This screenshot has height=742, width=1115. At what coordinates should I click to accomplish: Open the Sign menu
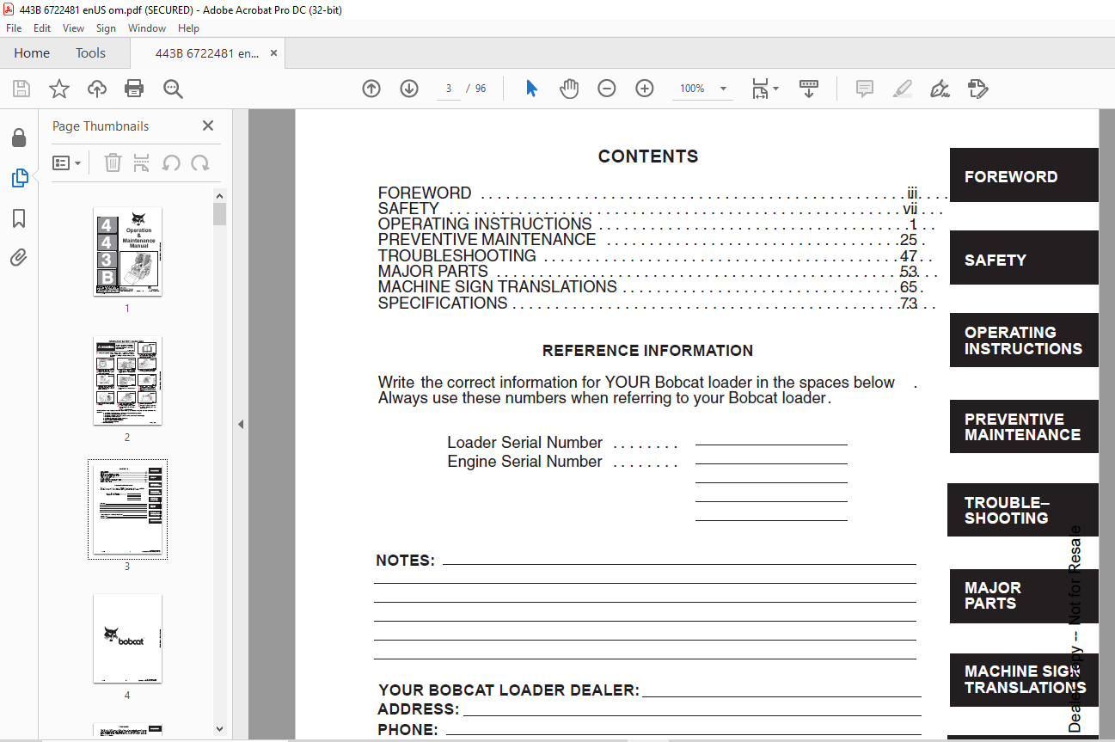106,28
